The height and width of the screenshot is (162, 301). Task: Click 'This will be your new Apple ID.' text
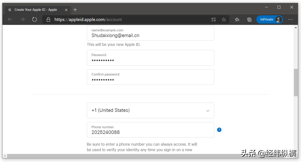tap(114, 45)
